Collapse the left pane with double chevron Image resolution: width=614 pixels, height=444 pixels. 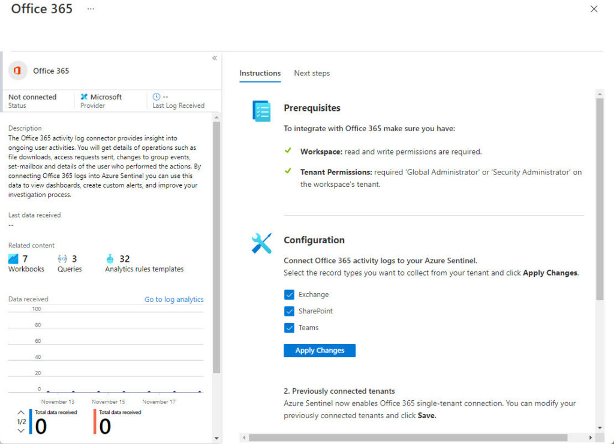(x=215, y=58)
